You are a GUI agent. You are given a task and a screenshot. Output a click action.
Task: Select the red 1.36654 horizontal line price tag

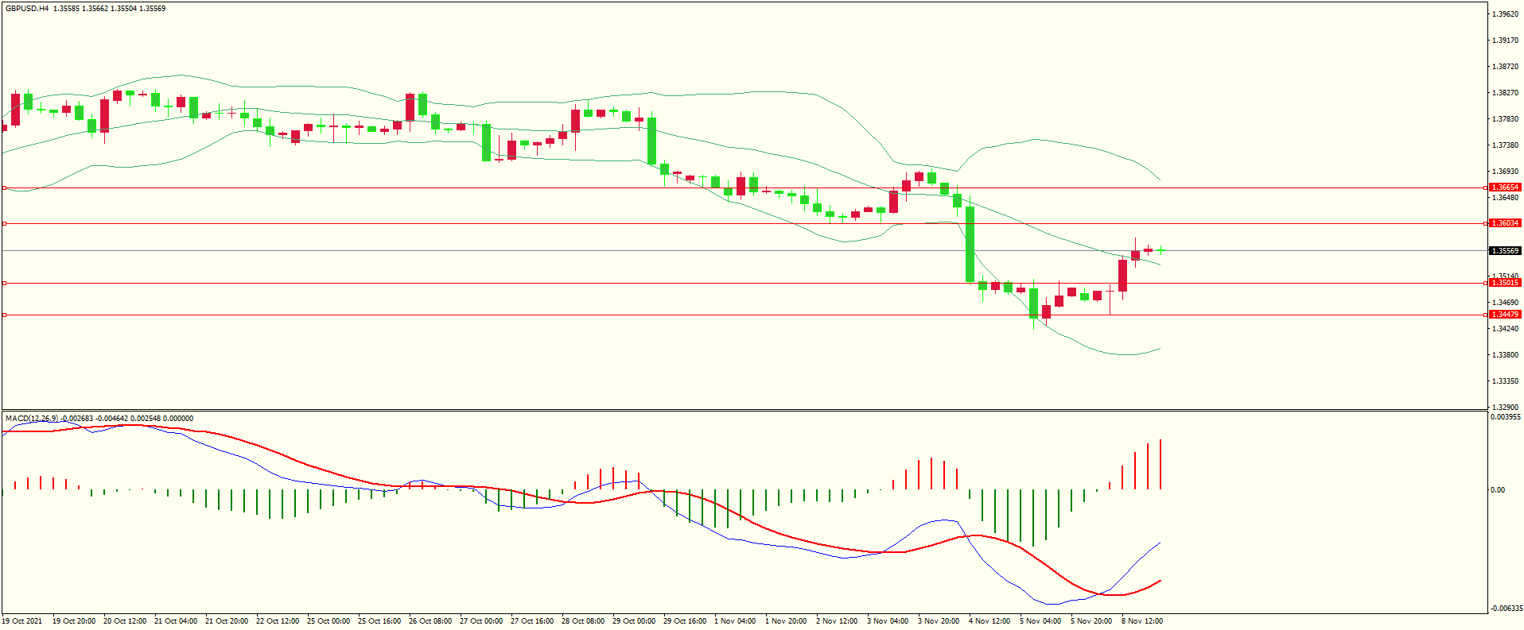pyautogui.click(x=1505, y=187)
